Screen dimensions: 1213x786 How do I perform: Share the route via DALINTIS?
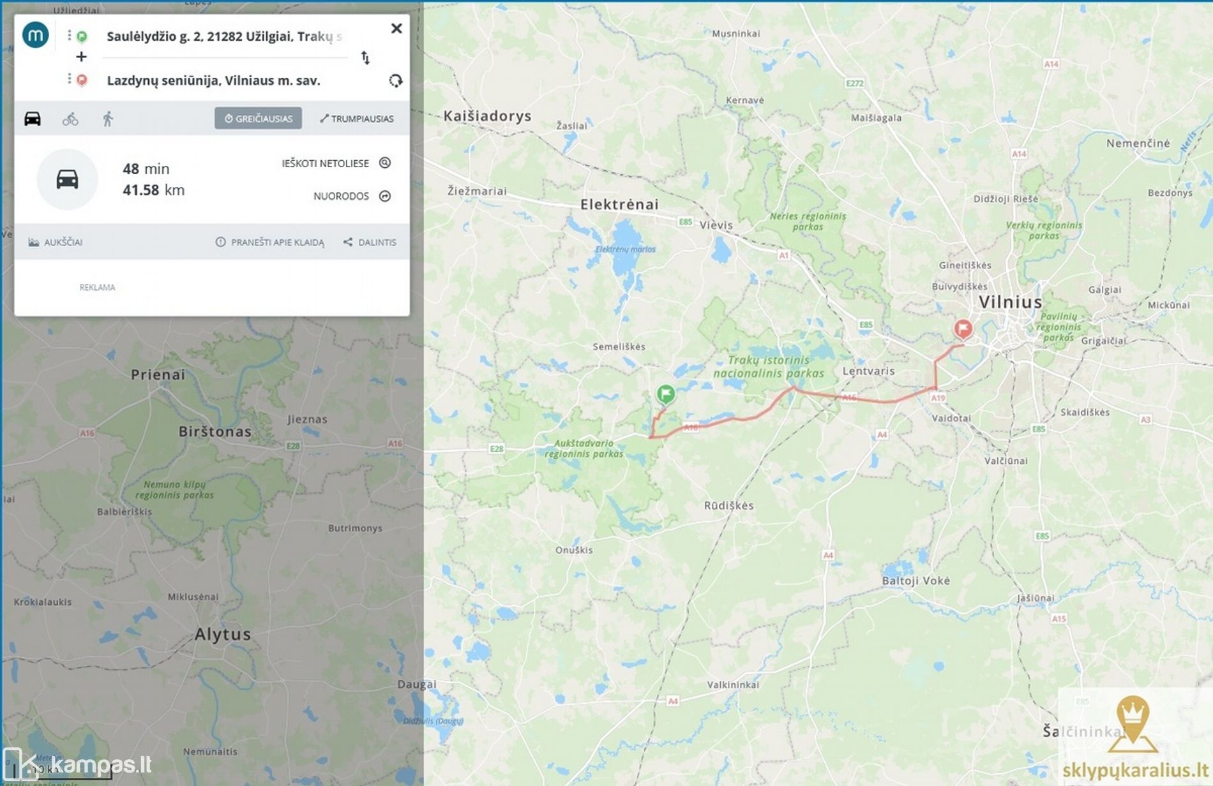tap(370, 242)
